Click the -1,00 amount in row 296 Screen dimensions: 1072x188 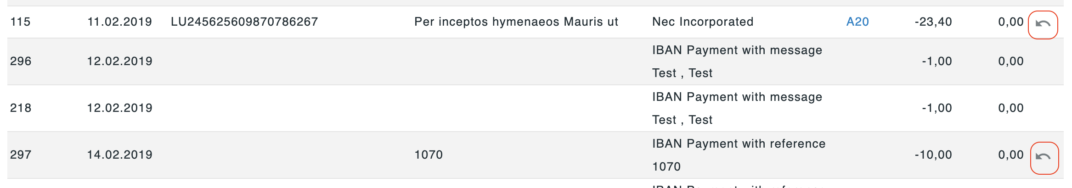pyautogui.click(x=937, y=61)
